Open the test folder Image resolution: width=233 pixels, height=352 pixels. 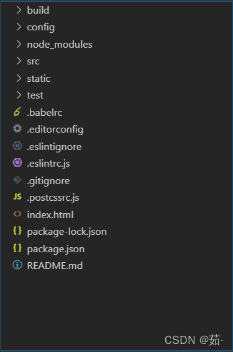pos(35,95)
